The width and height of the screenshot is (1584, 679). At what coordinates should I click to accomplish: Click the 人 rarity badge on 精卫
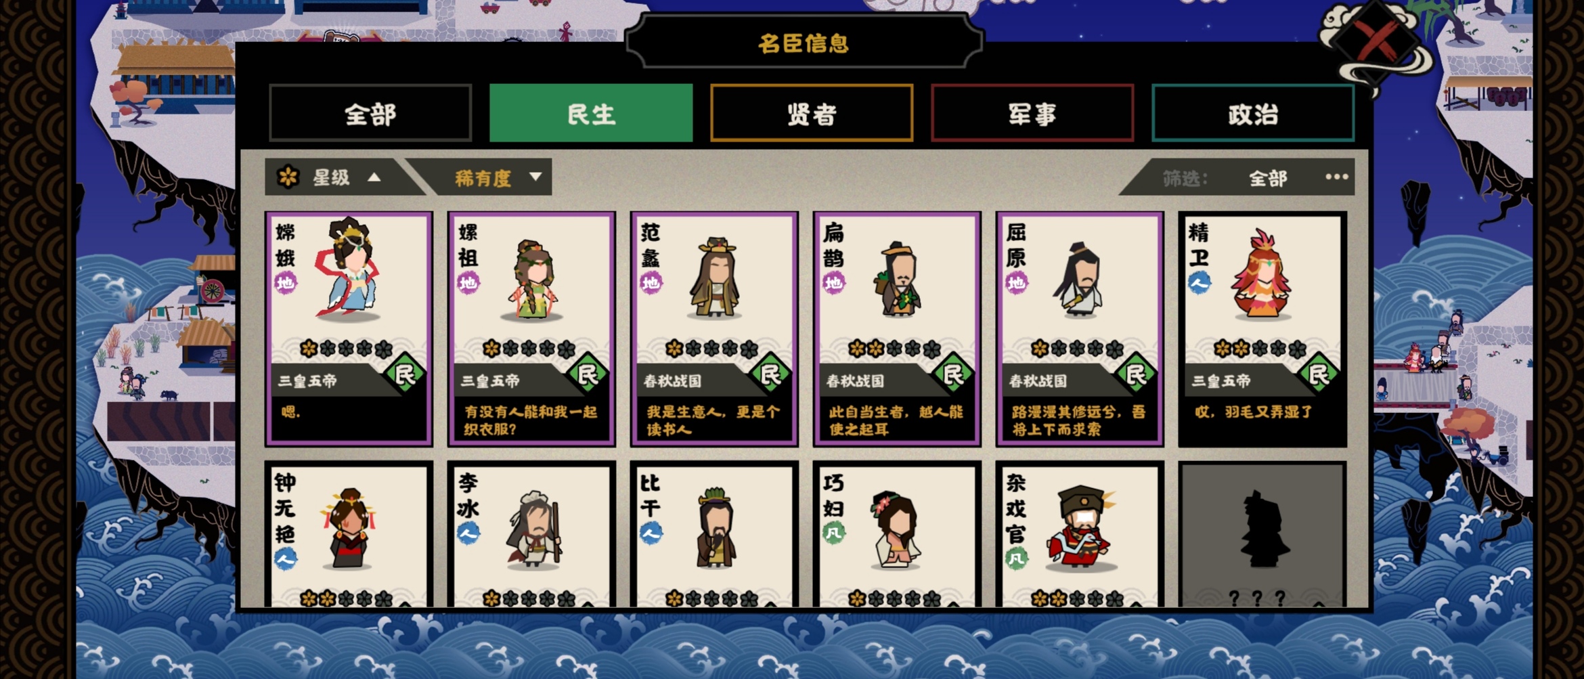pos(1199,282)
